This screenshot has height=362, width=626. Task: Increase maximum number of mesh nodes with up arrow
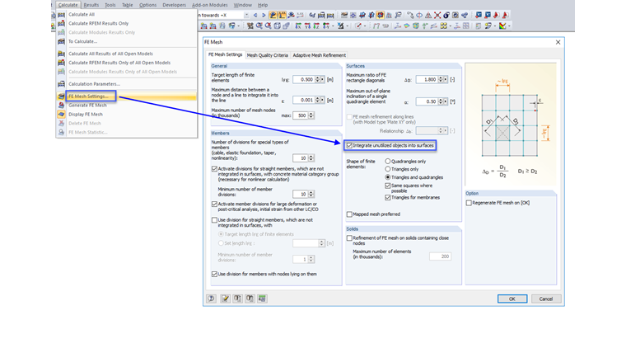pyautogui.click(x=311, y=114)
